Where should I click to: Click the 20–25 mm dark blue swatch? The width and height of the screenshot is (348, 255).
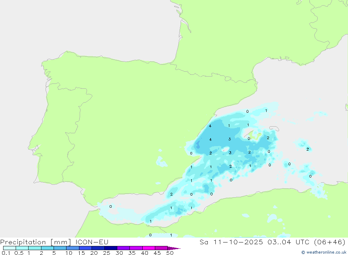coord(98,248)
